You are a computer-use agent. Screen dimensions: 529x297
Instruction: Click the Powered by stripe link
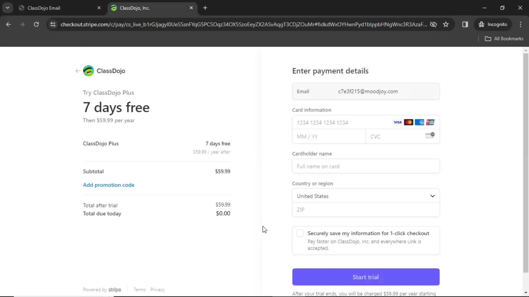[x=102, y=290]
